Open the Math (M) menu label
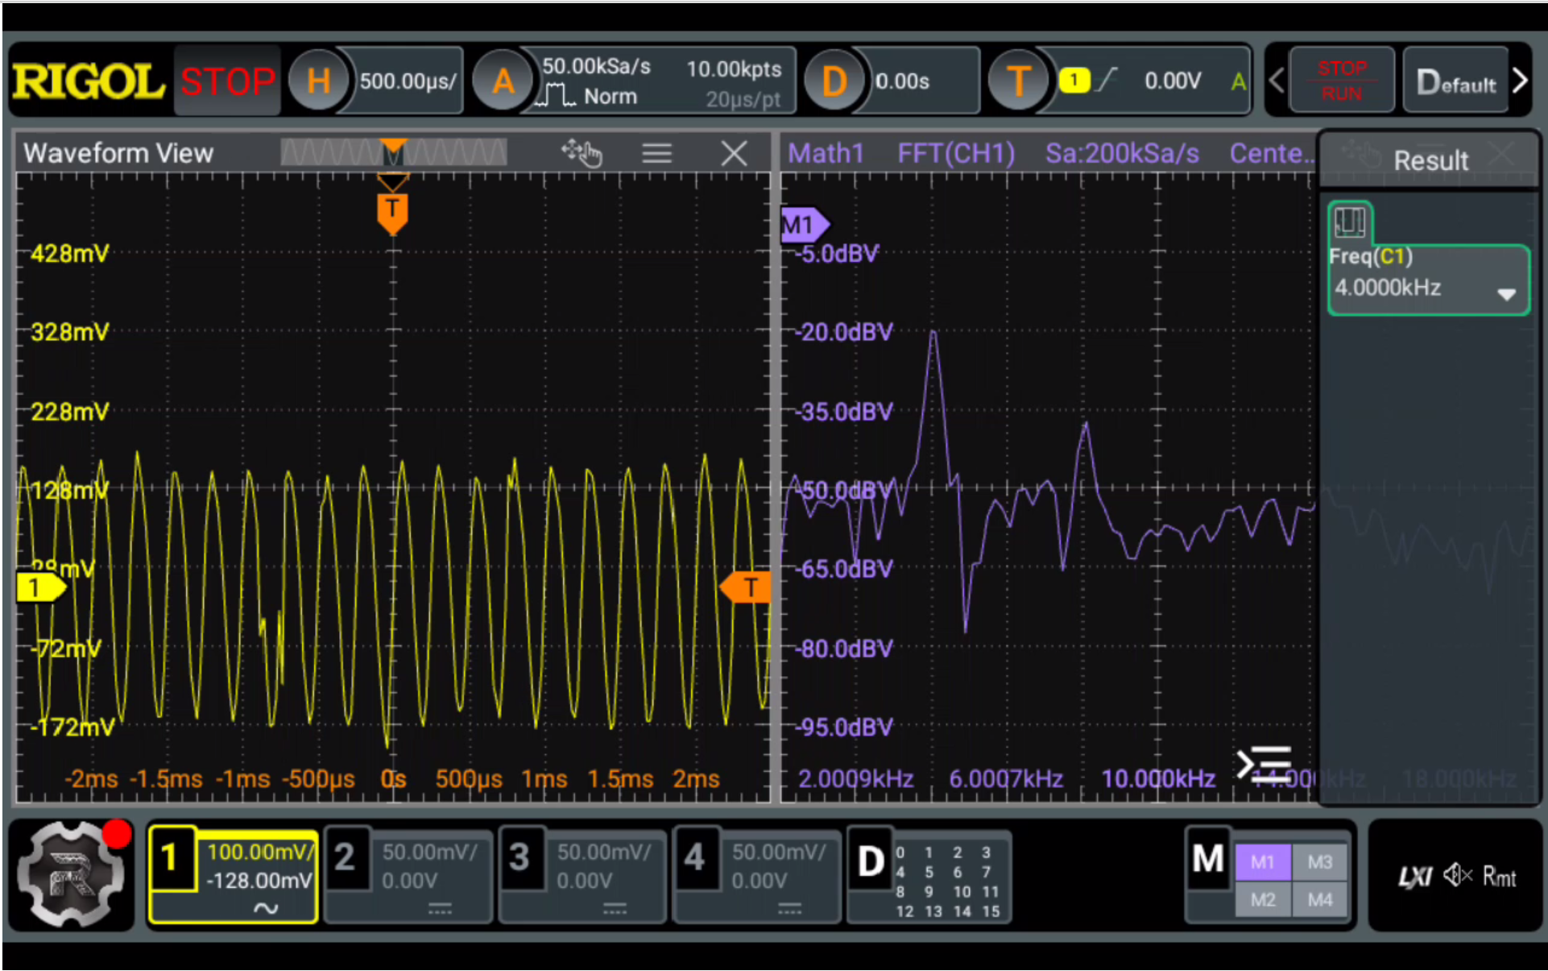Image resolution: width=1548 pixels, height=971 pixels. 1208,859
